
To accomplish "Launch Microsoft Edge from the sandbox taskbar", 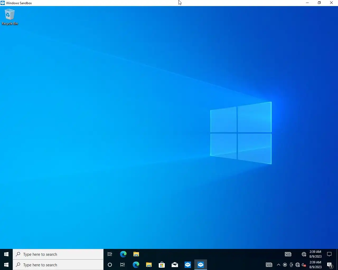I will pos(123,254).
